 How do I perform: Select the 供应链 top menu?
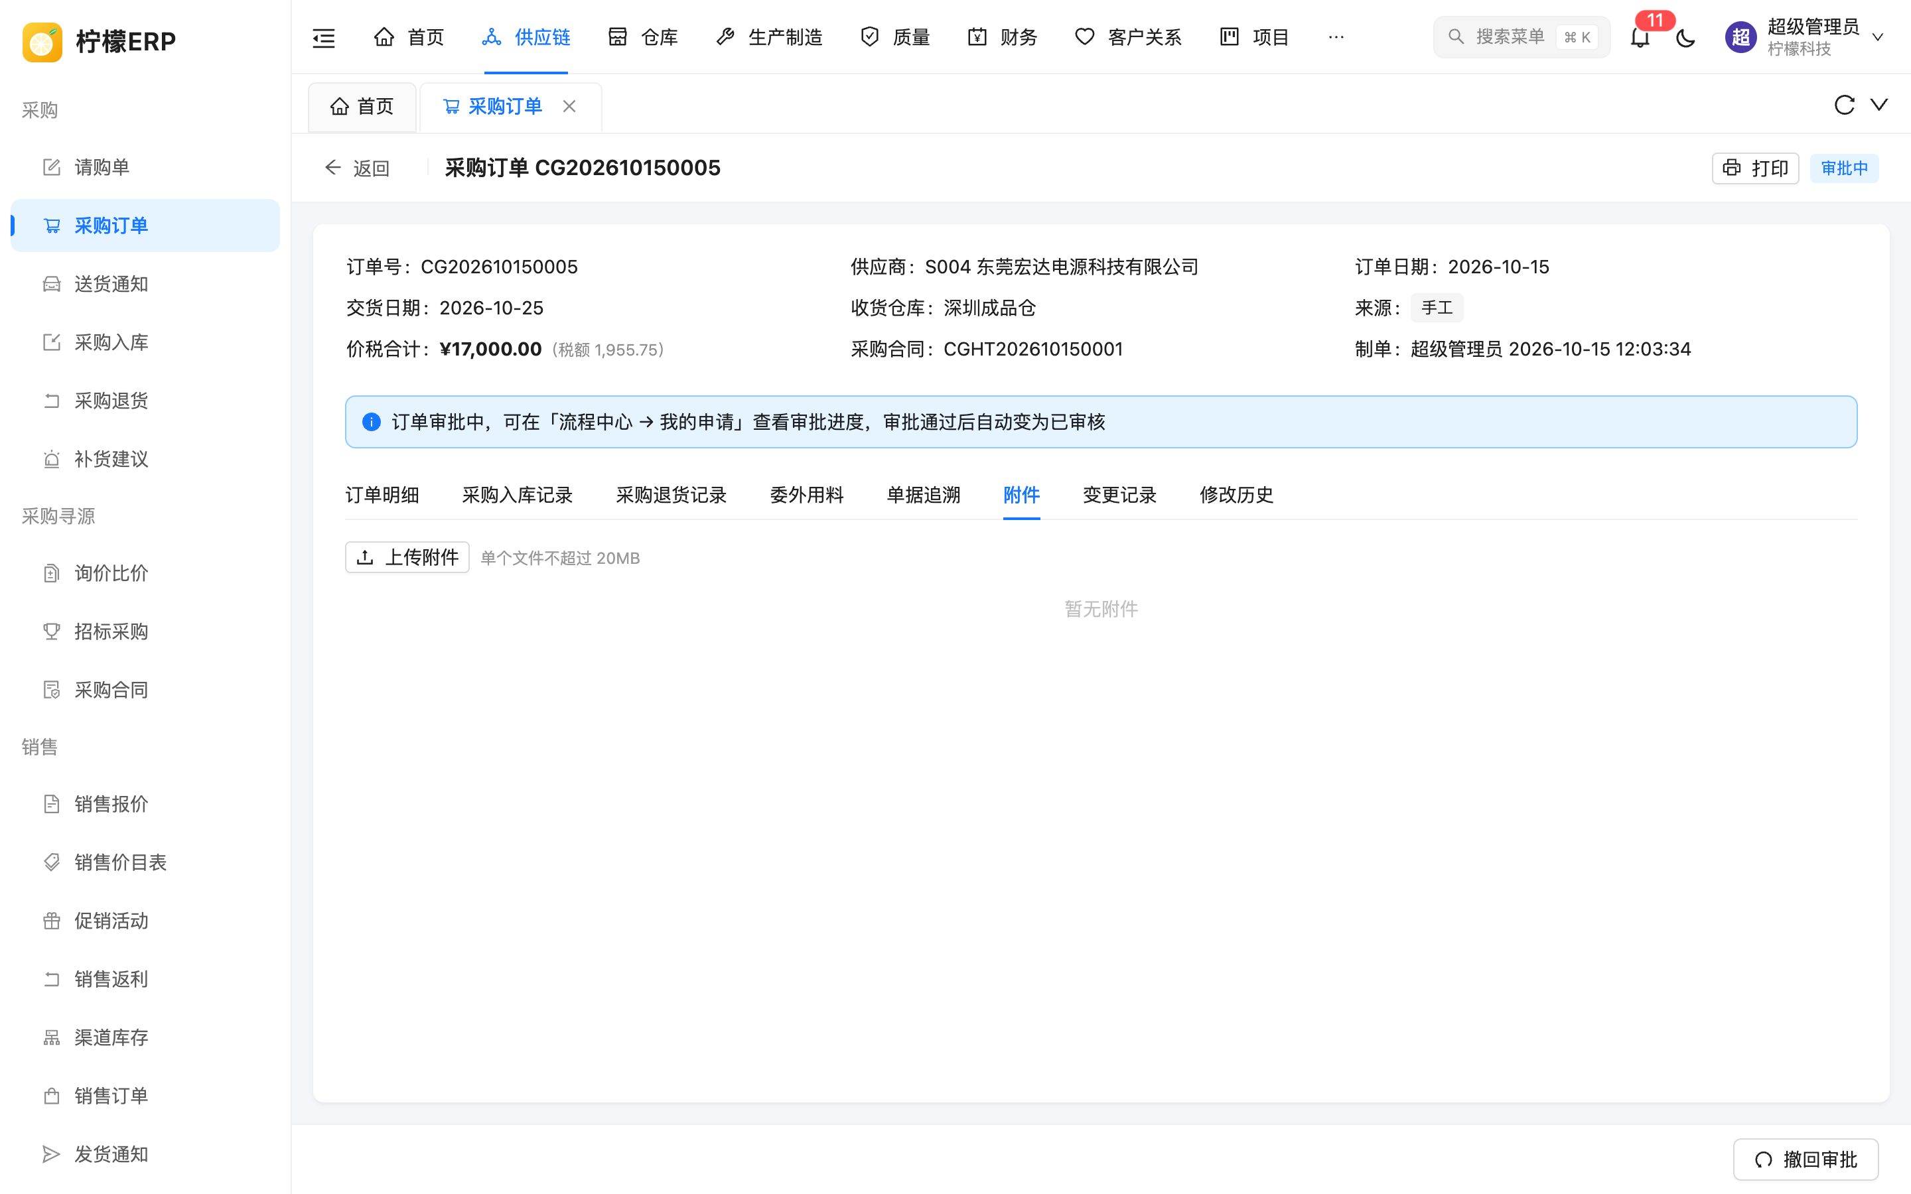526,37
